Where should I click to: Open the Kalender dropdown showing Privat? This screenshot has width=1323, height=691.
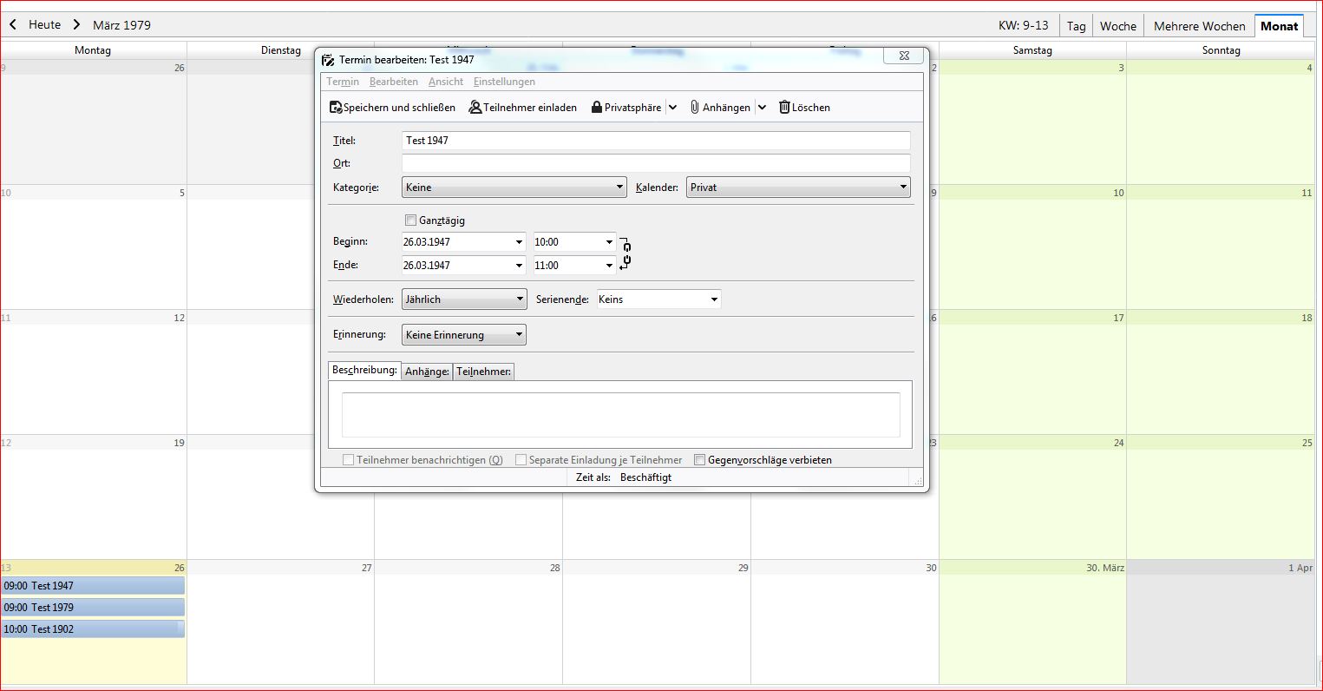(x=797, y=188)
